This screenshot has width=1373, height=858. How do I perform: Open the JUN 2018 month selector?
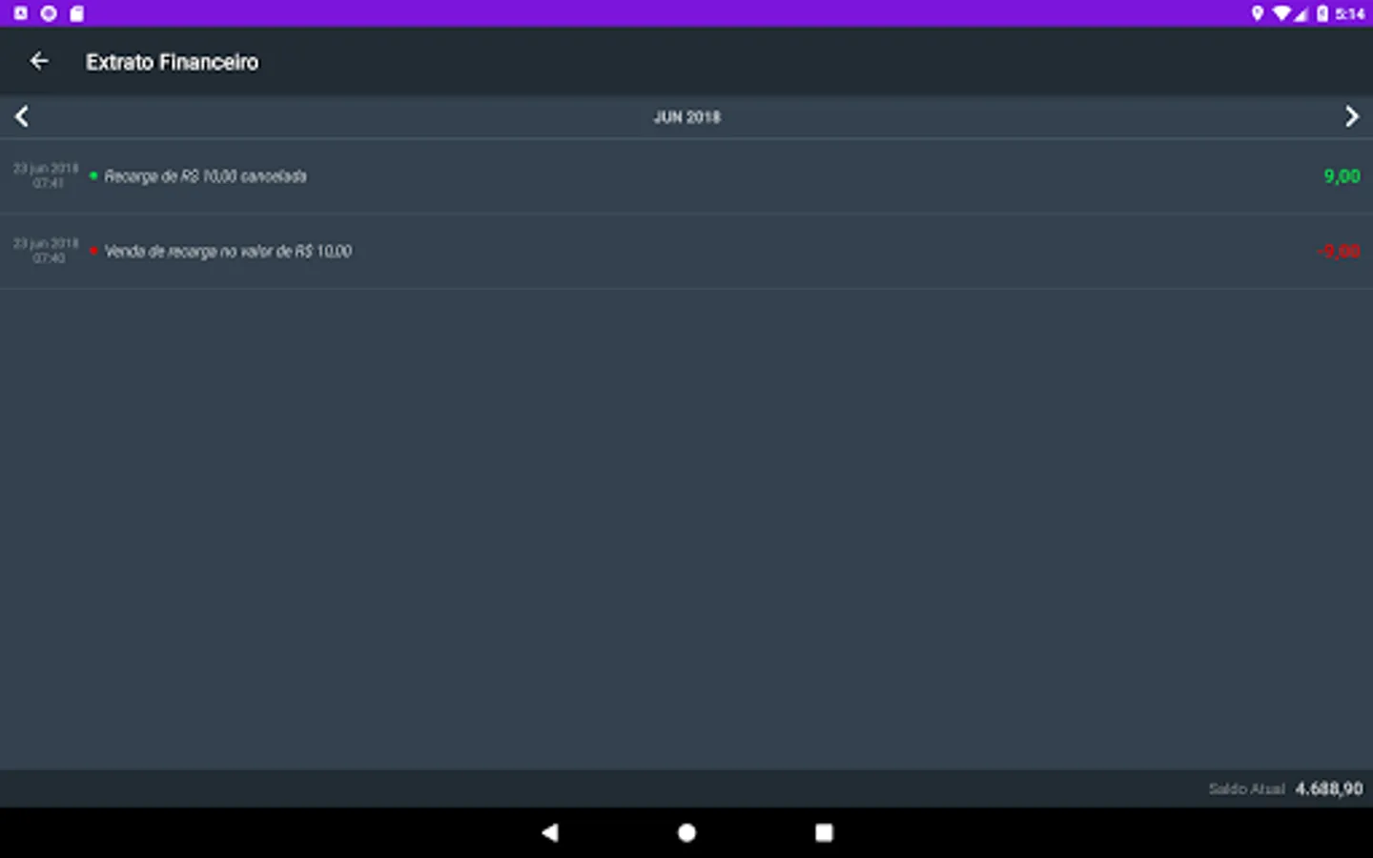[x=686, y=116]
